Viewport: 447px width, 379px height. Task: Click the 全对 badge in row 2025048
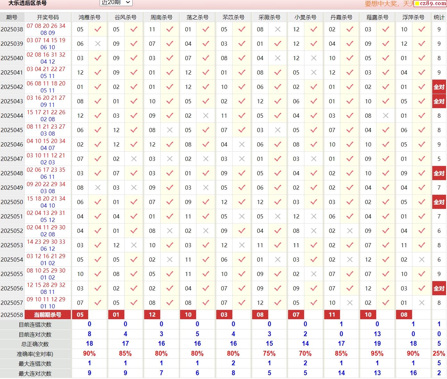[x=439, y=173]
